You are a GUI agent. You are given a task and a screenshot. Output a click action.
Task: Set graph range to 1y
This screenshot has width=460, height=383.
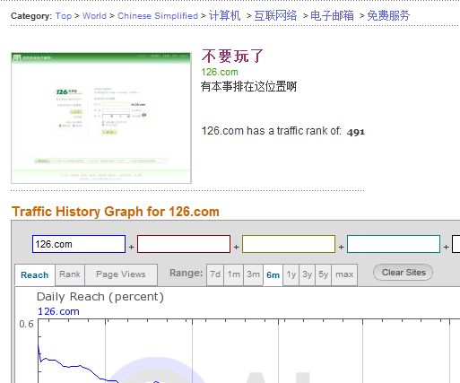291,274
